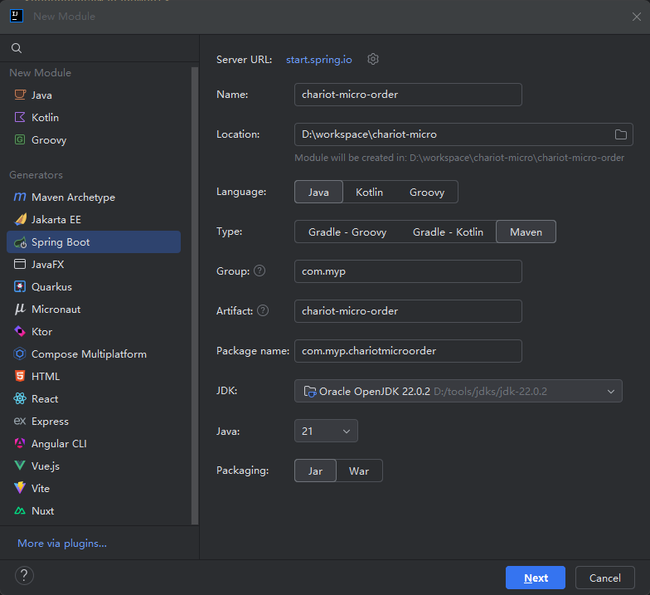
Task: Show help for Group field
Action: point(260,271)
